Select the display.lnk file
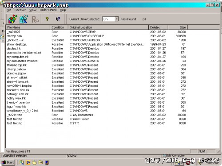This screenshot has height=166, width=222. coord(14,48)
